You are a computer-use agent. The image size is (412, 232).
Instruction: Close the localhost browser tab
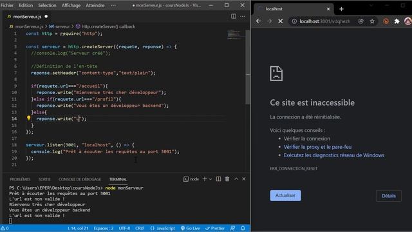[x=328, y=9]
